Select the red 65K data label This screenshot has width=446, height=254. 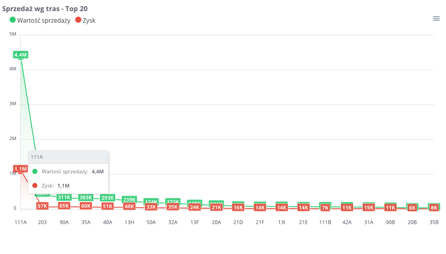(64, 206)
